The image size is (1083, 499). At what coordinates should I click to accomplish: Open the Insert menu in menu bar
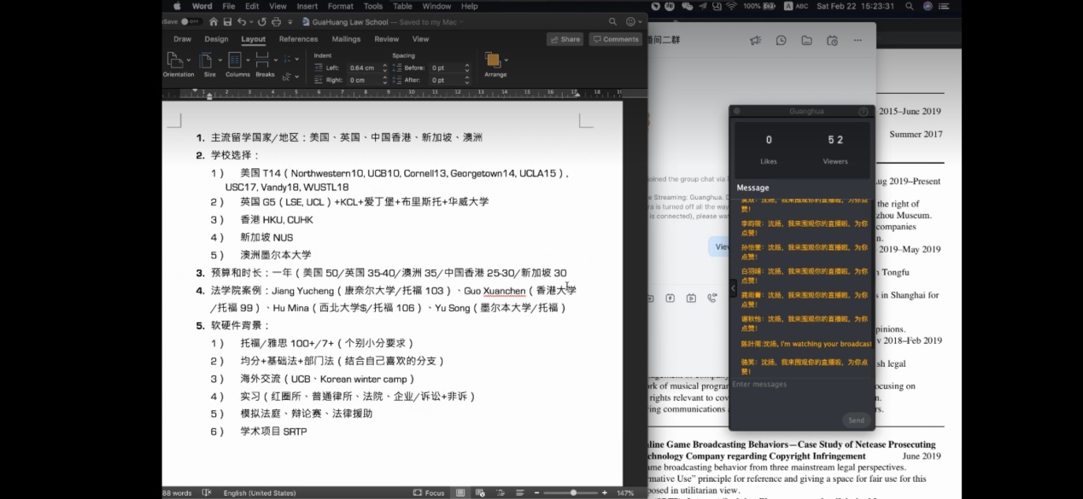(x=307, y=6)
